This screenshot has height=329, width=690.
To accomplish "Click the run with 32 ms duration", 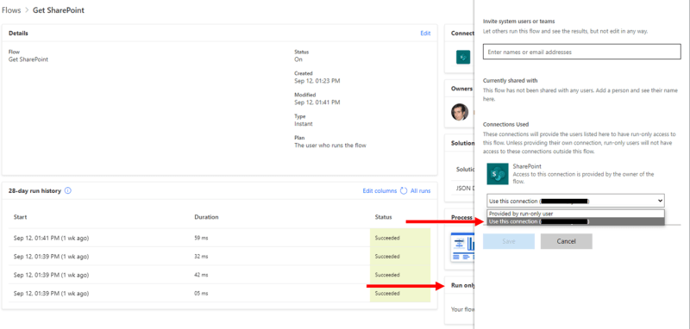I will click(202, 257).
